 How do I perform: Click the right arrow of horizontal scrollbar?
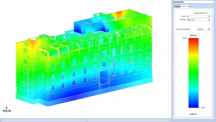(x=170, y=120)
